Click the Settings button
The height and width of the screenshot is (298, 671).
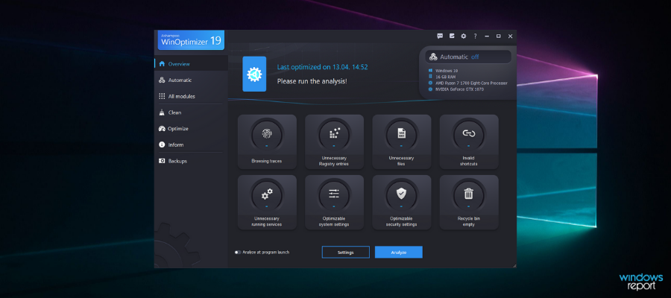pyautogui.click(x=346, y=253)
